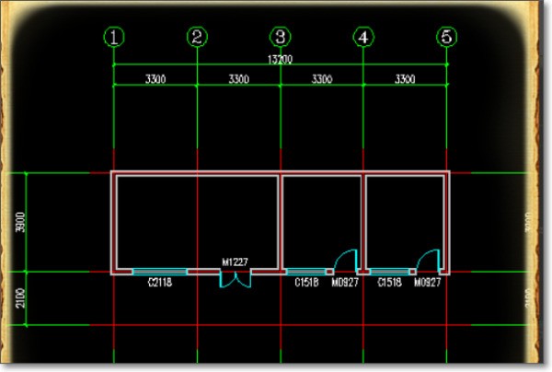Pick the 3900 vertical dimension on the left
The width and height of the screenshot is (552, 372).
(21, 222)
